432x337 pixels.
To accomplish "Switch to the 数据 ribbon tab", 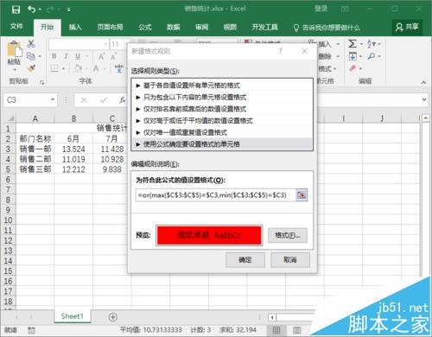I will point(174,27).
